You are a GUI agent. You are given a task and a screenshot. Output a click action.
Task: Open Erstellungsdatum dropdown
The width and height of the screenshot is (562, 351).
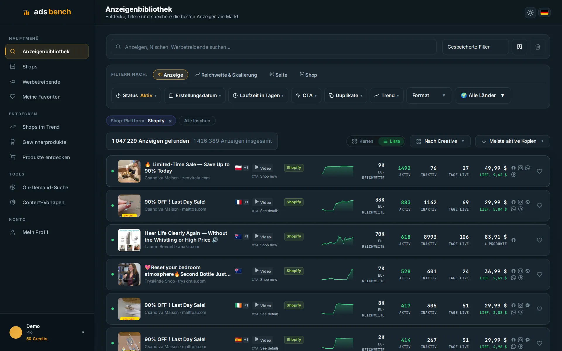coord(195,95)
